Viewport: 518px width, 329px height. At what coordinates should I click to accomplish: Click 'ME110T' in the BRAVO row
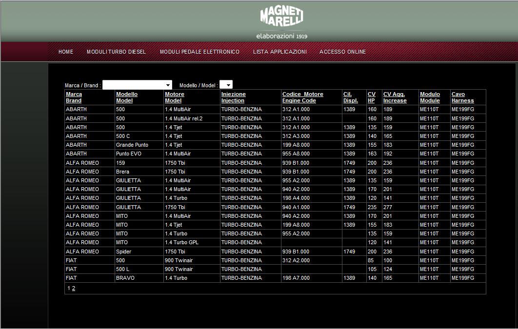(x=429, y=278)
